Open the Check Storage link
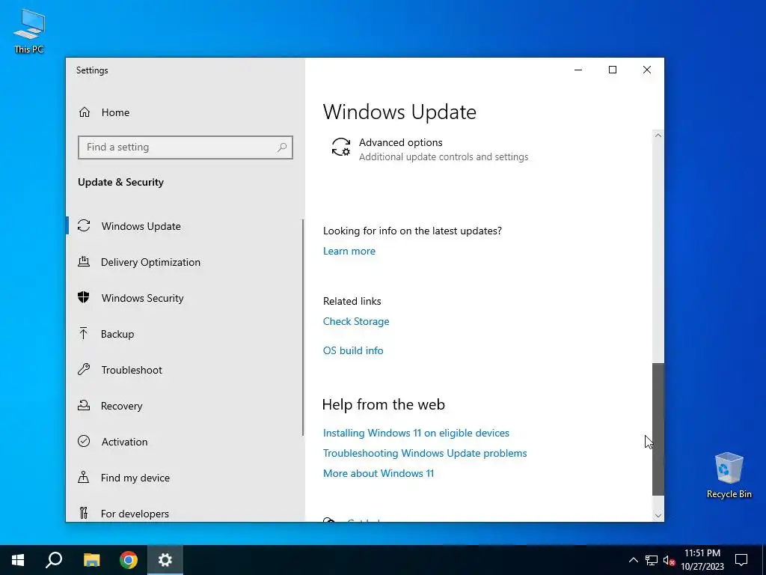 pos(356,321)
